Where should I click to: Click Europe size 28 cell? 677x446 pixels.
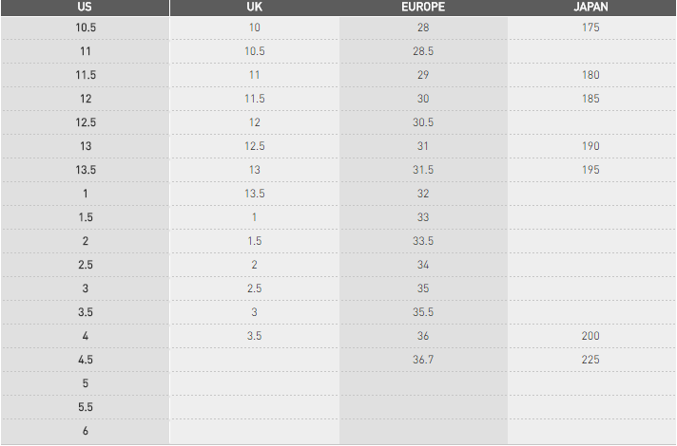(x=423, y=28)
